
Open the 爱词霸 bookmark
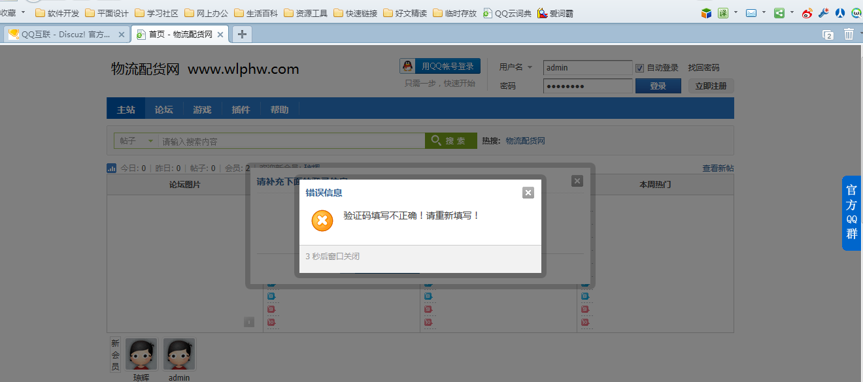click(x=555, y=13)
